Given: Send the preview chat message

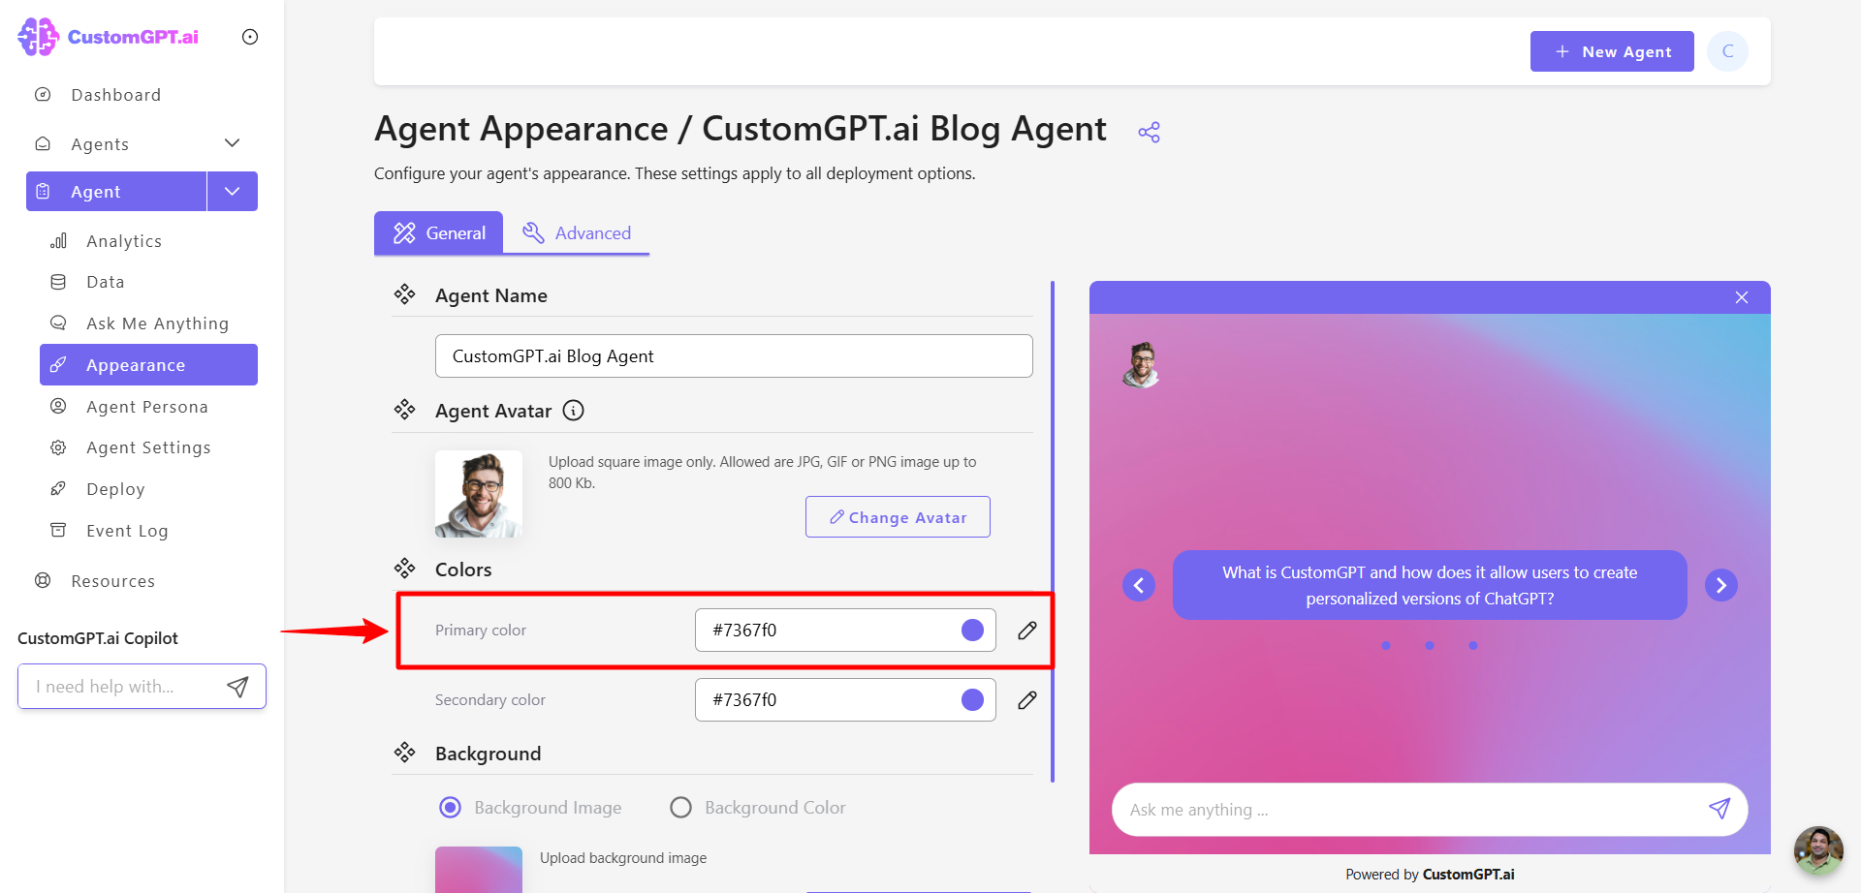Looking at the screenshot, I should [x=1719, y=809].
